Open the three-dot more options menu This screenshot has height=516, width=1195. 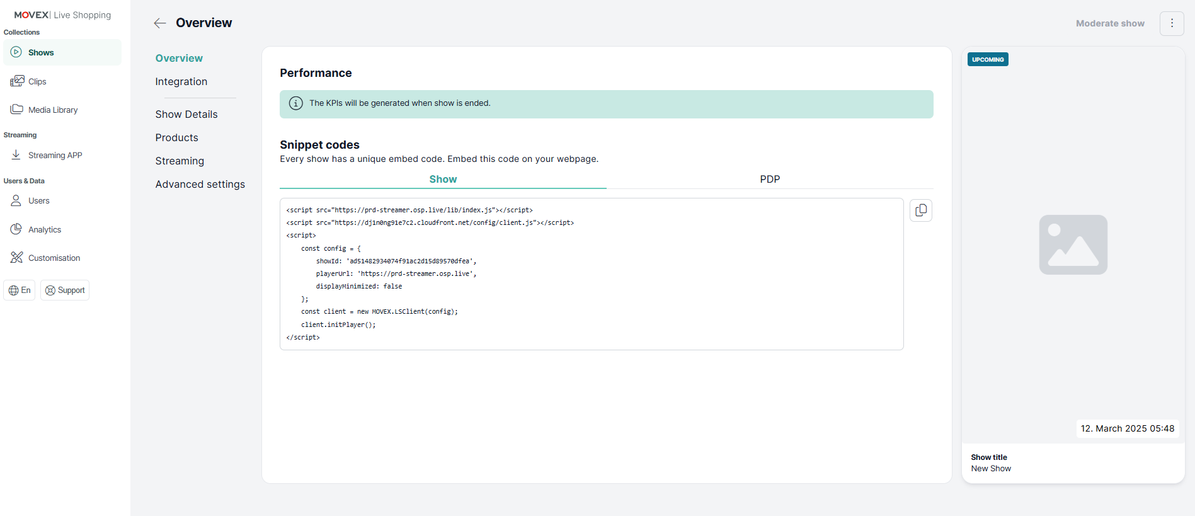click(x=1172, y=23)
